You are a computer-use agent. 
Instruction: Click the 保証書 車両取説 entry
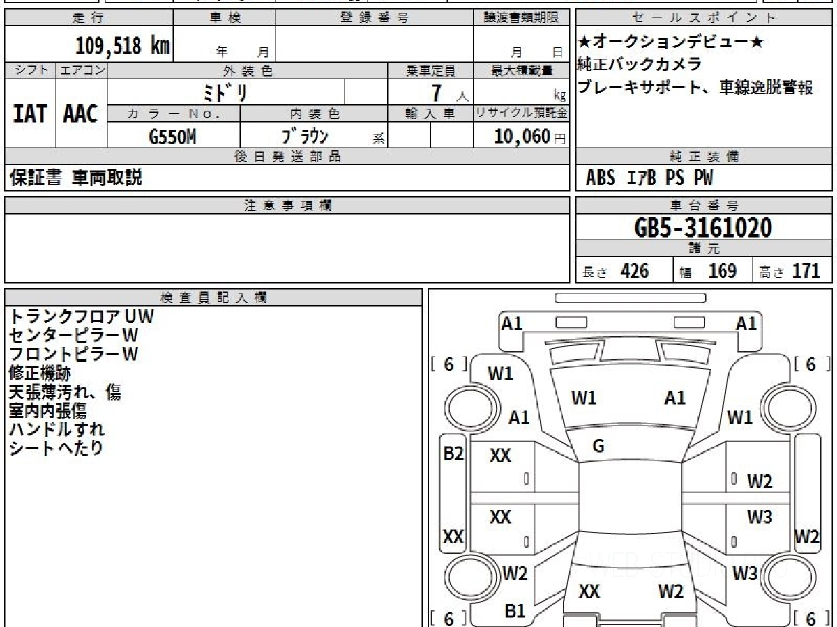point(76,178)
